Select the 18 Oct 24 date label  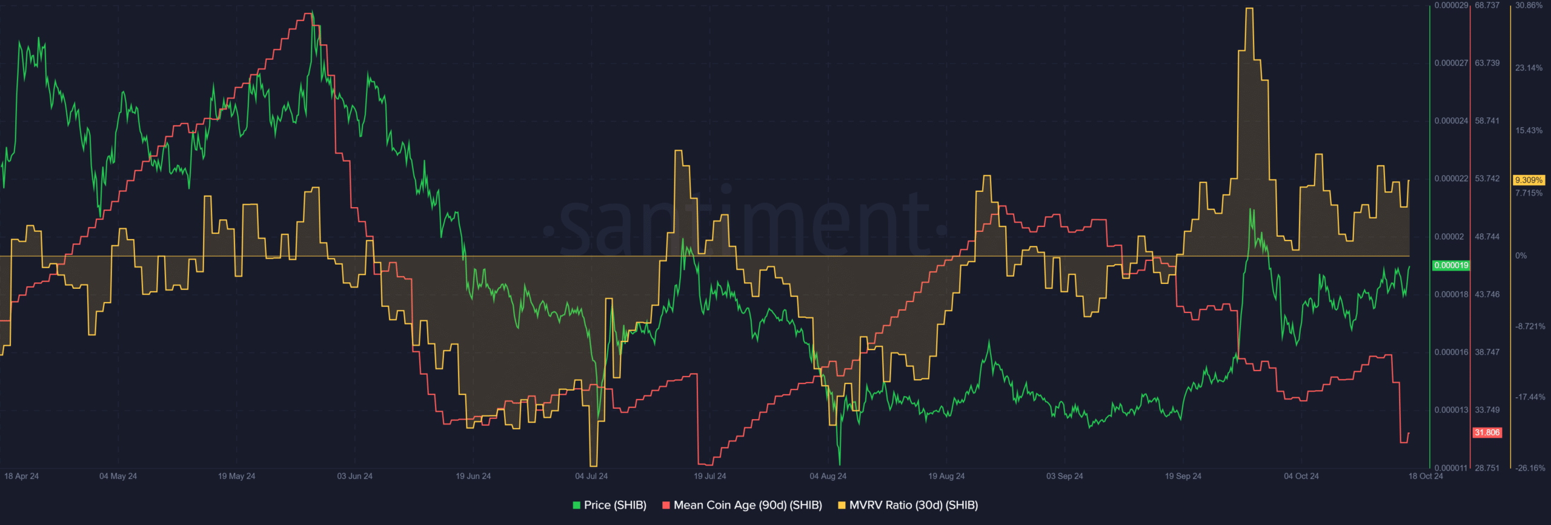1426,476
